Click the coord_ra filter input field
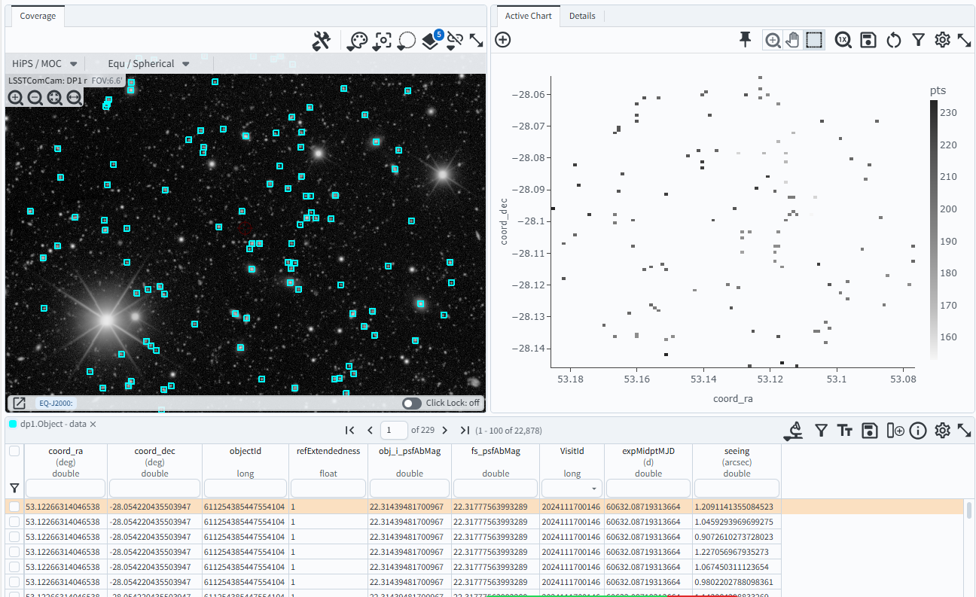Viewport: 976px width, 597px height. tap(66, 489)
